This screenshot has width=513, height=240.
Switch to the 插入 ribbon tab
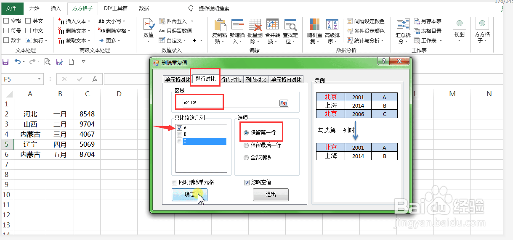[x=56, y=8]
